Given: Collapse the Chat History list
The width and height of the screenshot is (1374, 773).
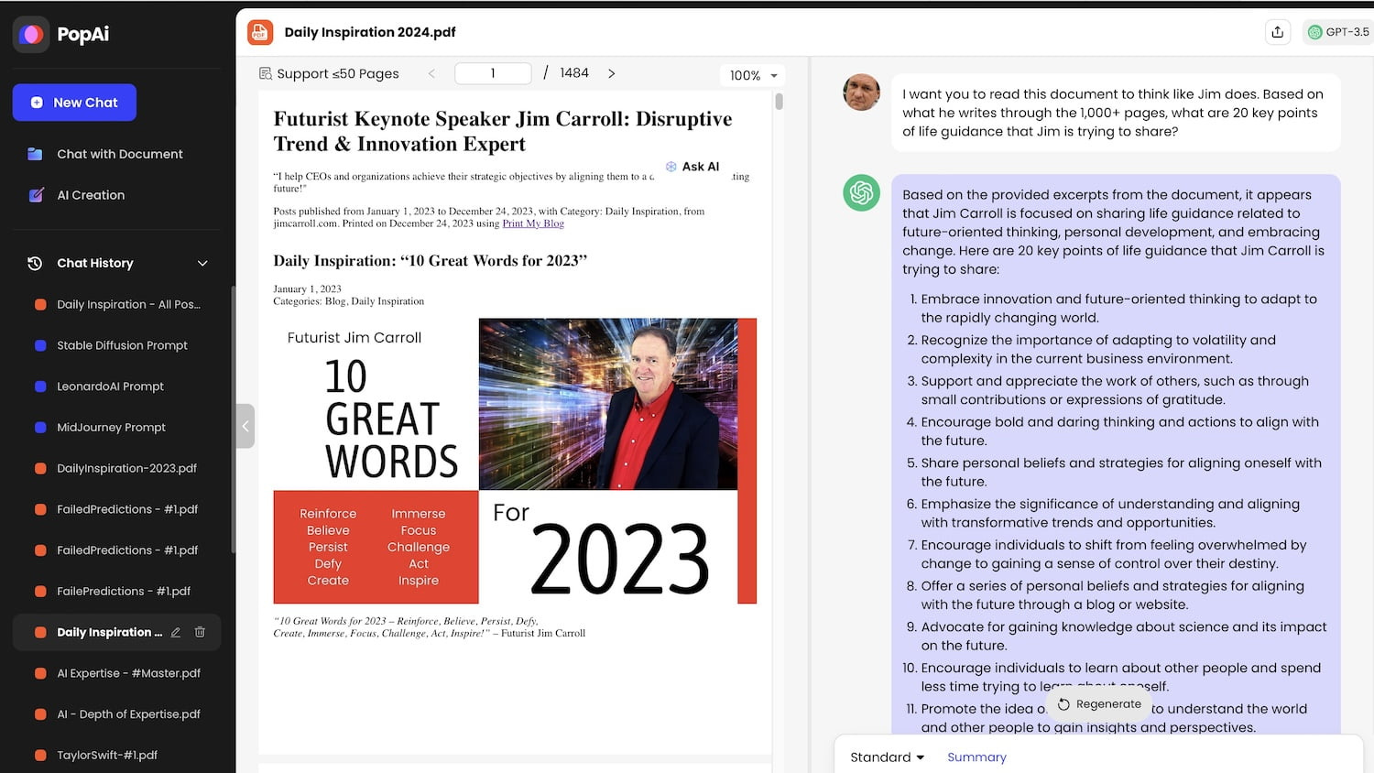Looking at the screenshot, I should point(202,264).
